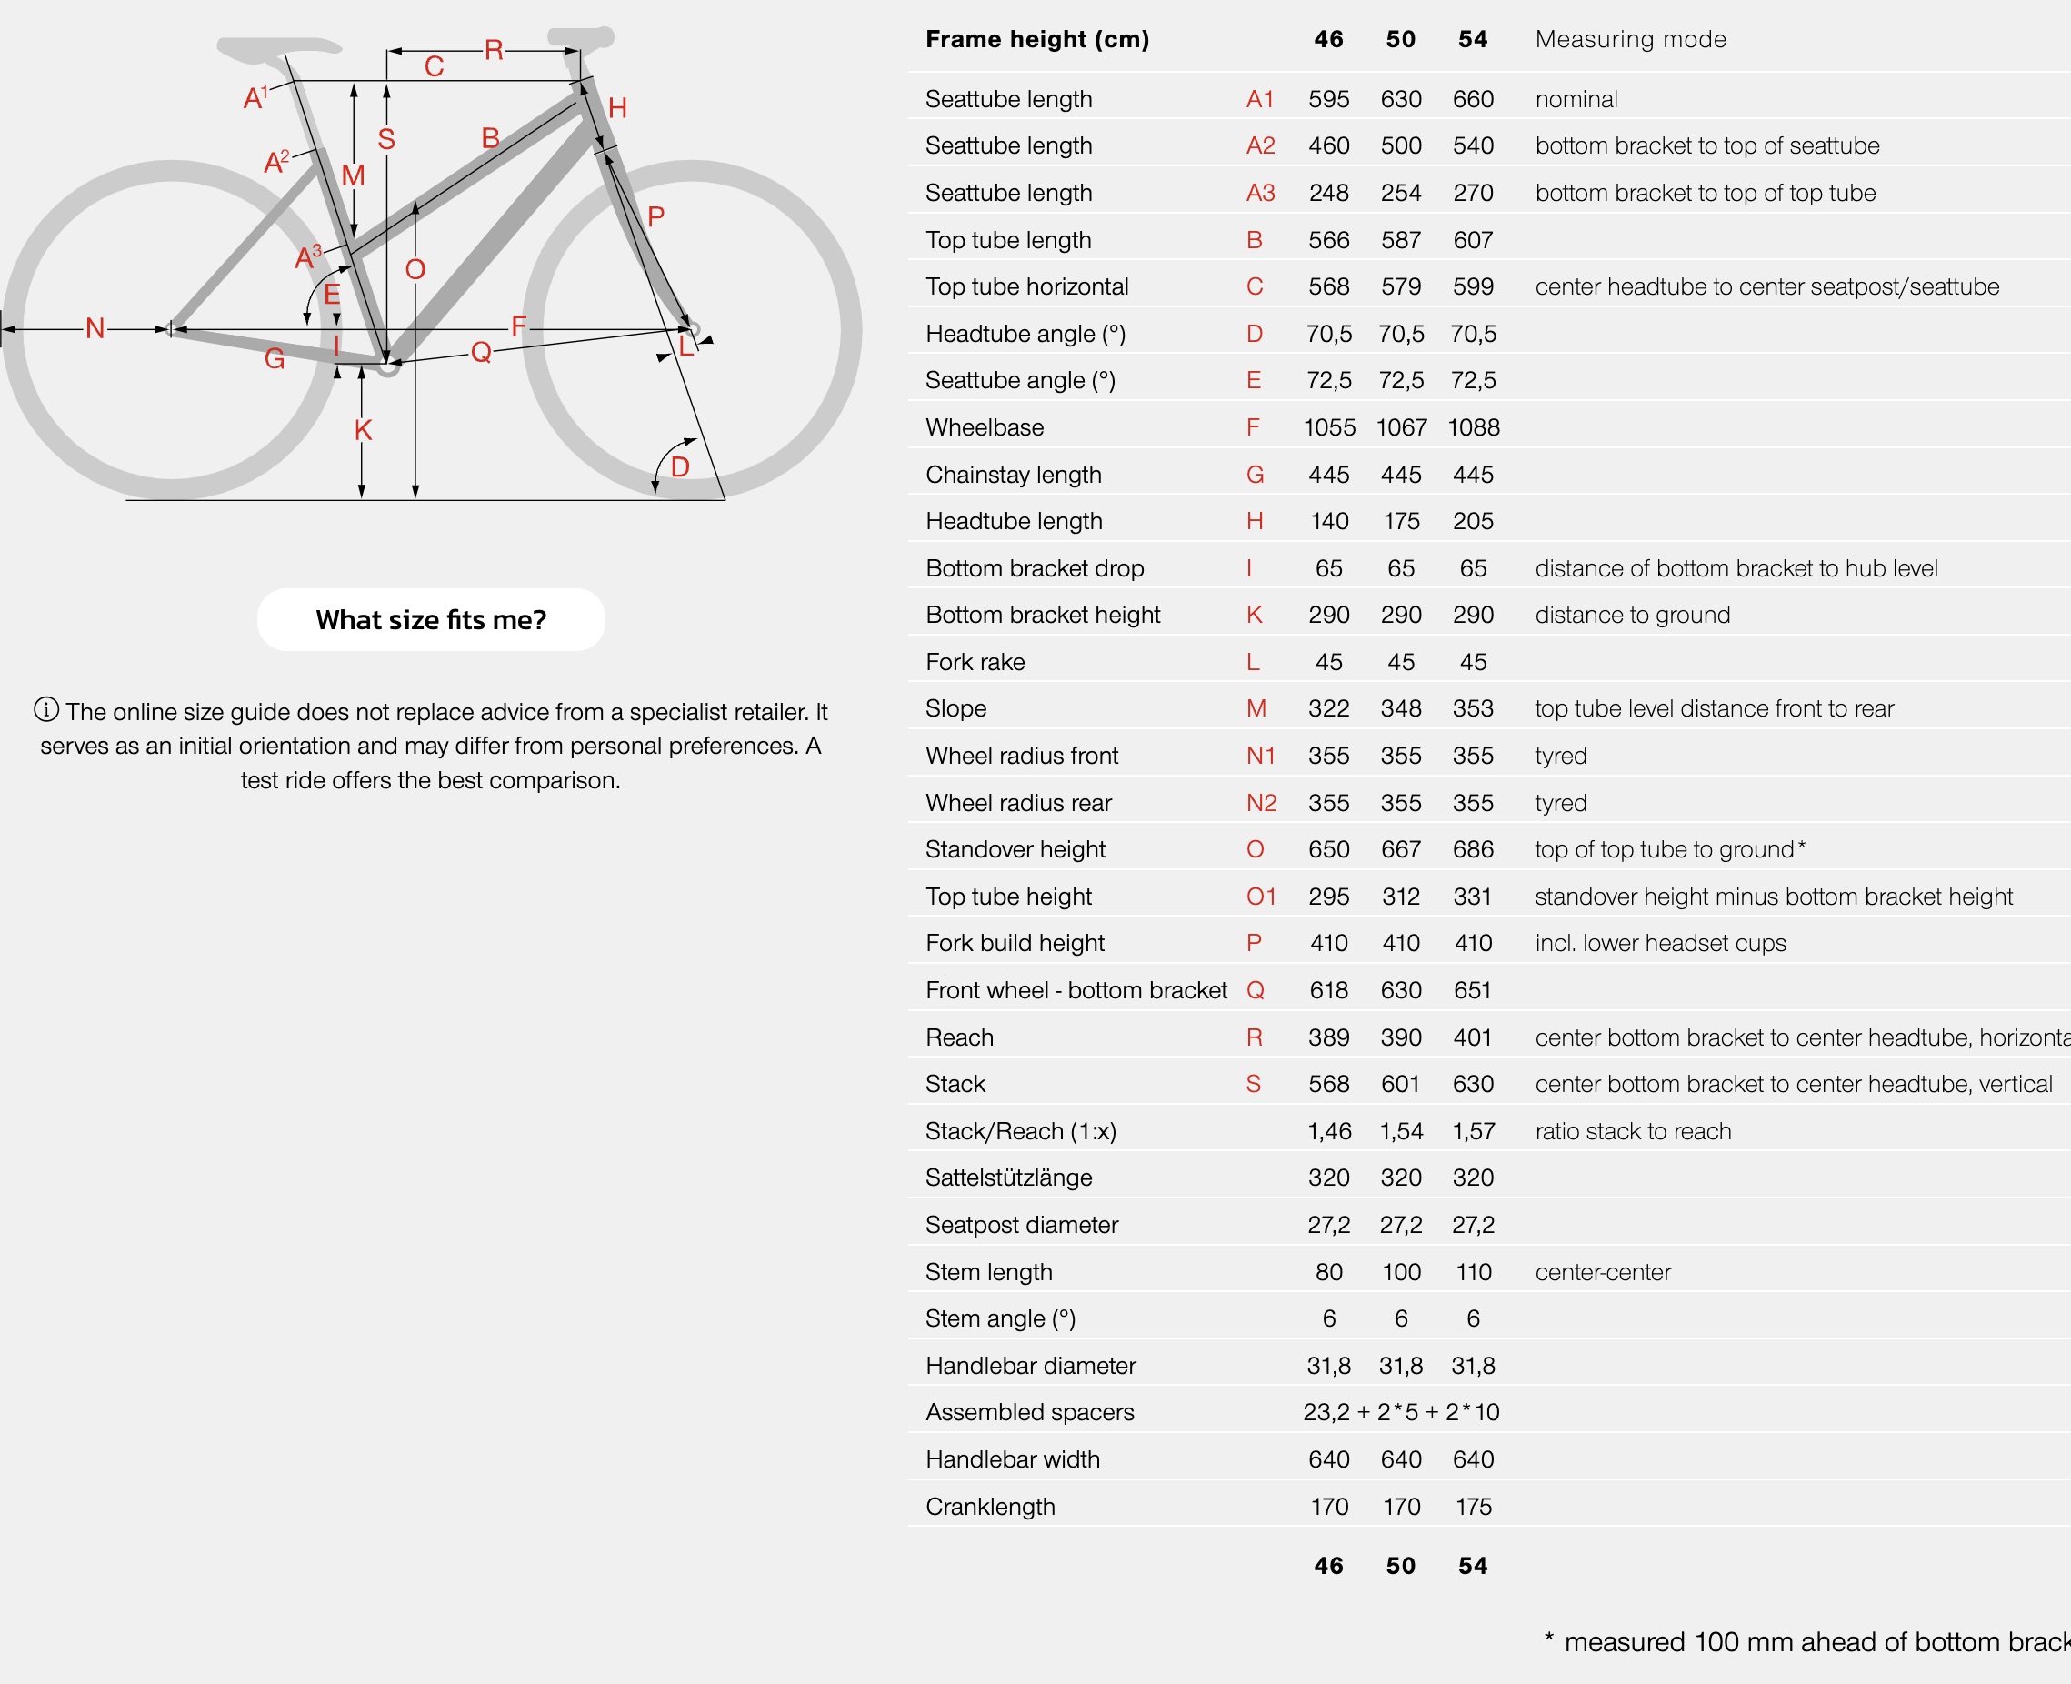2071x1684 pixels.
Task: Click the K bottom bracket height marker in diagram
Action: pos(363,430)
